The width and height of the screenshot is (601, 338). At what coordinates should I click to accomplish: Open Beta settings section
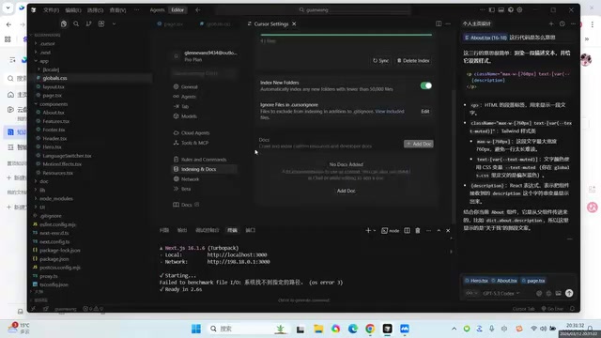click(205, 189)
